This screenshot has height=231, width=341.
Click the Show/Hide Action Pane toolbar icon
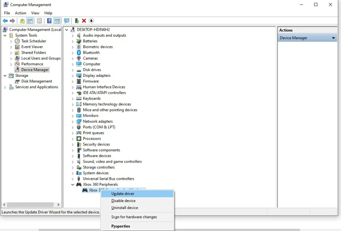pos(57,21)
